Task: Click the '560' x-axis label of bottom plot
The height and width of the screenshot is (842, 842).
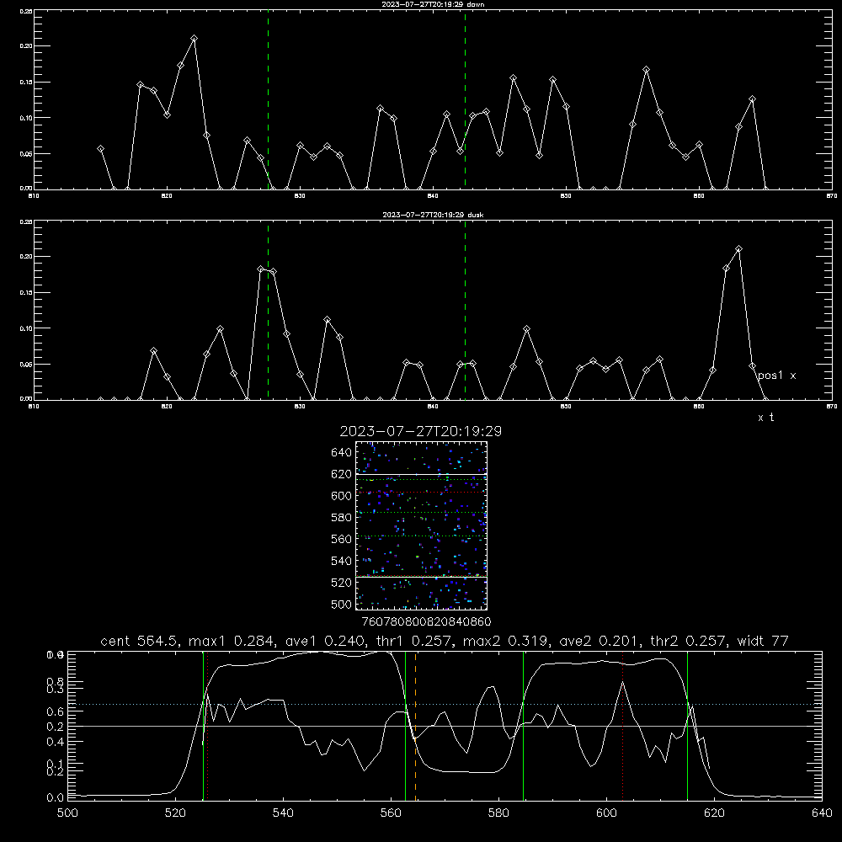Action: 391,813
